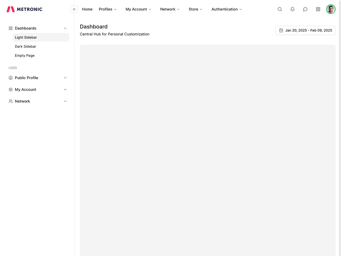Image resolution: width=341 pixels, height=256 pixels.
Task: Open the apps grid icon
Action: click(318, 9)
